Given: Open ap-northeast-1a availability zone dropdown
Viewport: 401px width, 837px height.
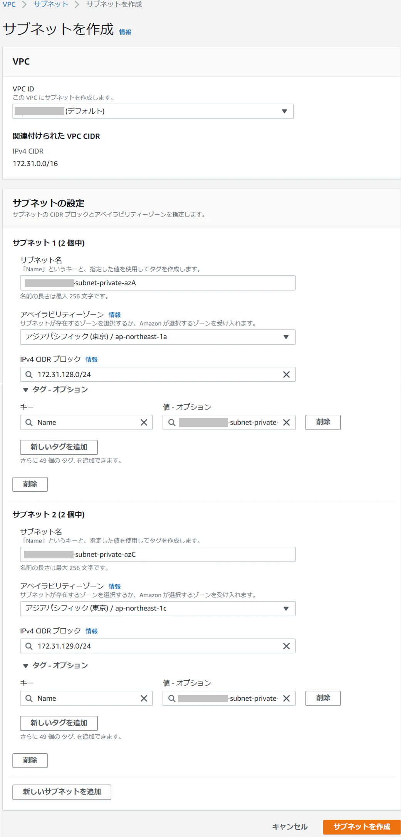Looking at the screenshot, I should click(x=158, y=337).
